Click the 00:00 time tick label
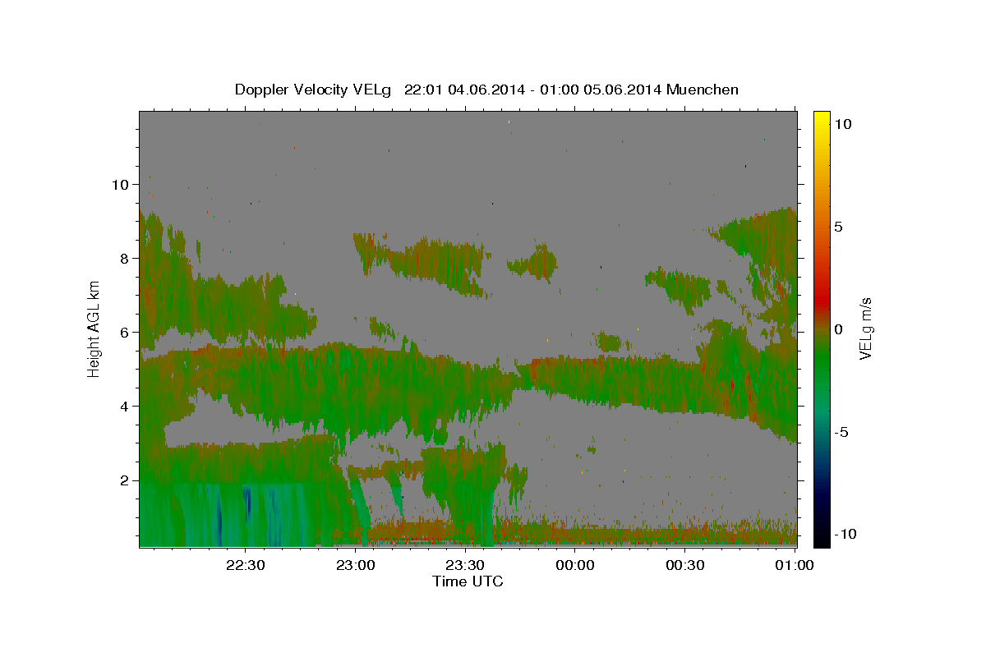The height and width of the screenshot is (657, 986). (575, 565)
